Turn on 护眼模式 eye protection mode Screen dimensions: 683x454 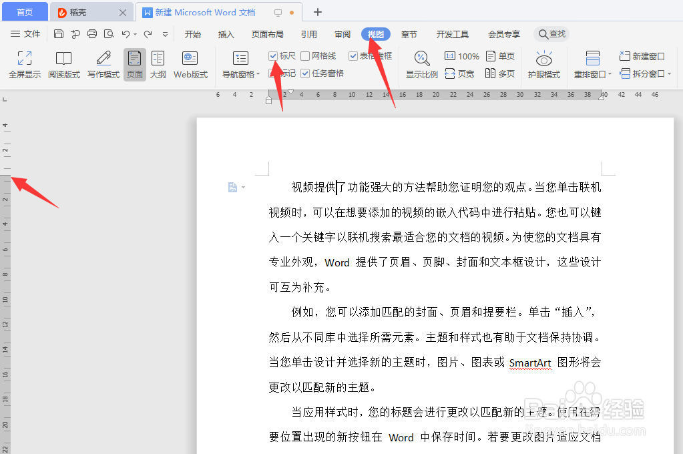pyautogui.click(x=543, y=64)
